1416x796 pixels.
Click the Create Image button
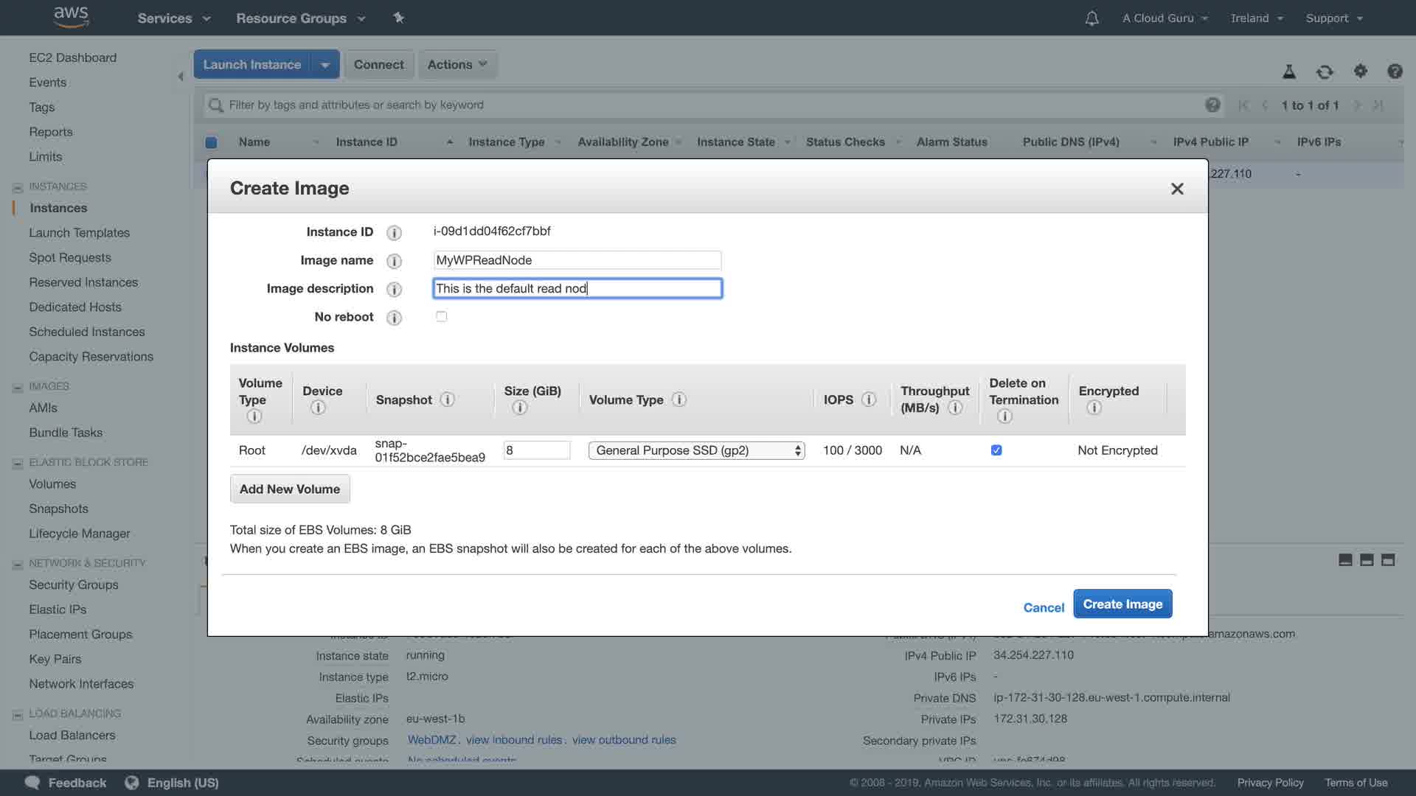click(x=1122, y=604)
